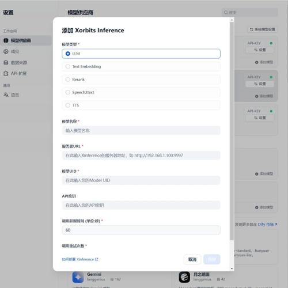Screen dimensions: 288x288
Task: Click add model in second provider card
Action: (264, 96)
